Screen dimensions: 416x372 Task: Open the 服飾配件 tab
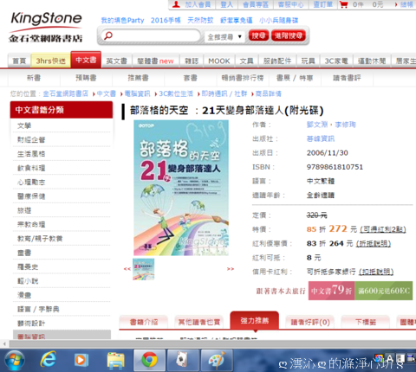tap(277, 61)
